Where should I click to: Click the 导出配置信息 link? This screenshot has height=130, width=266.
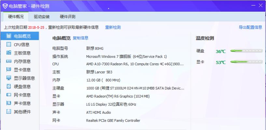pos(250,27)
